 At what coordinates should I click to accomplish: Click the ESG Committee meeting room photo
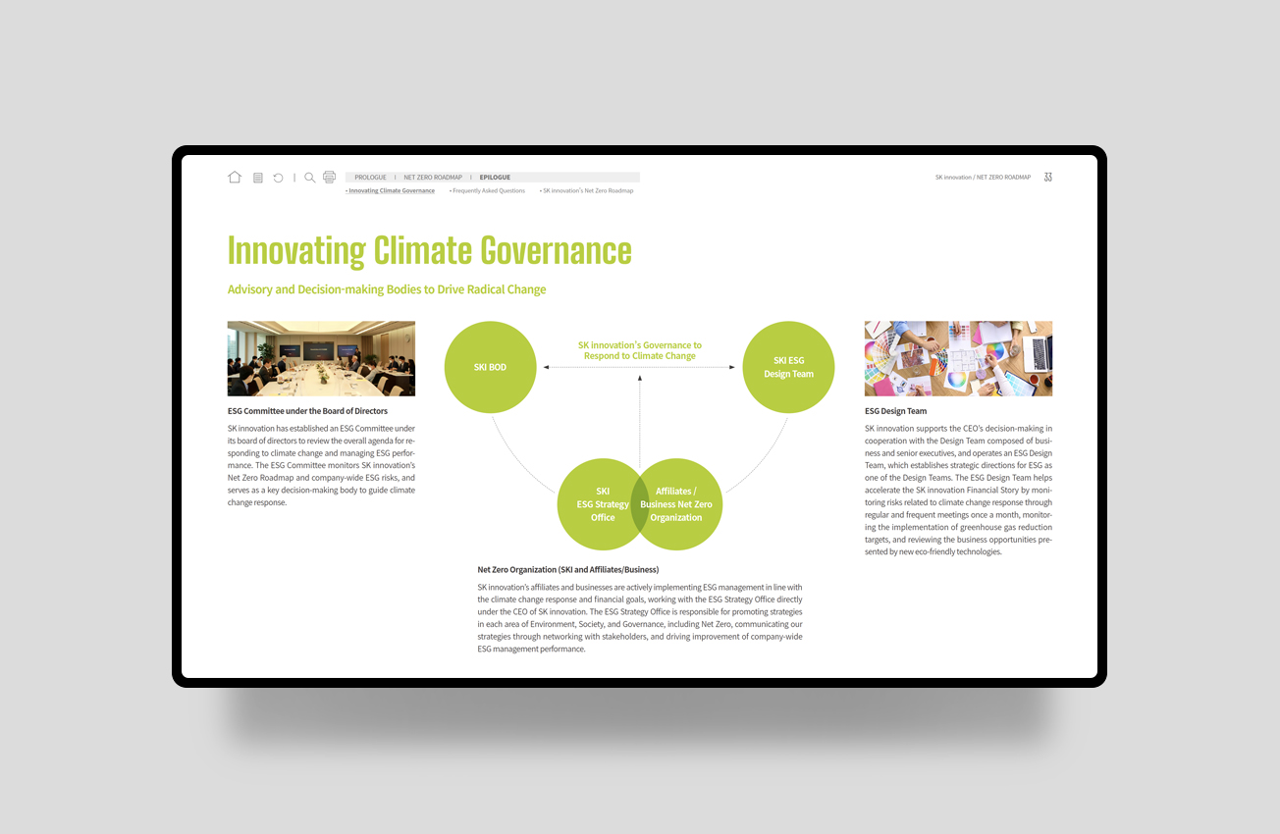[321, 358]
